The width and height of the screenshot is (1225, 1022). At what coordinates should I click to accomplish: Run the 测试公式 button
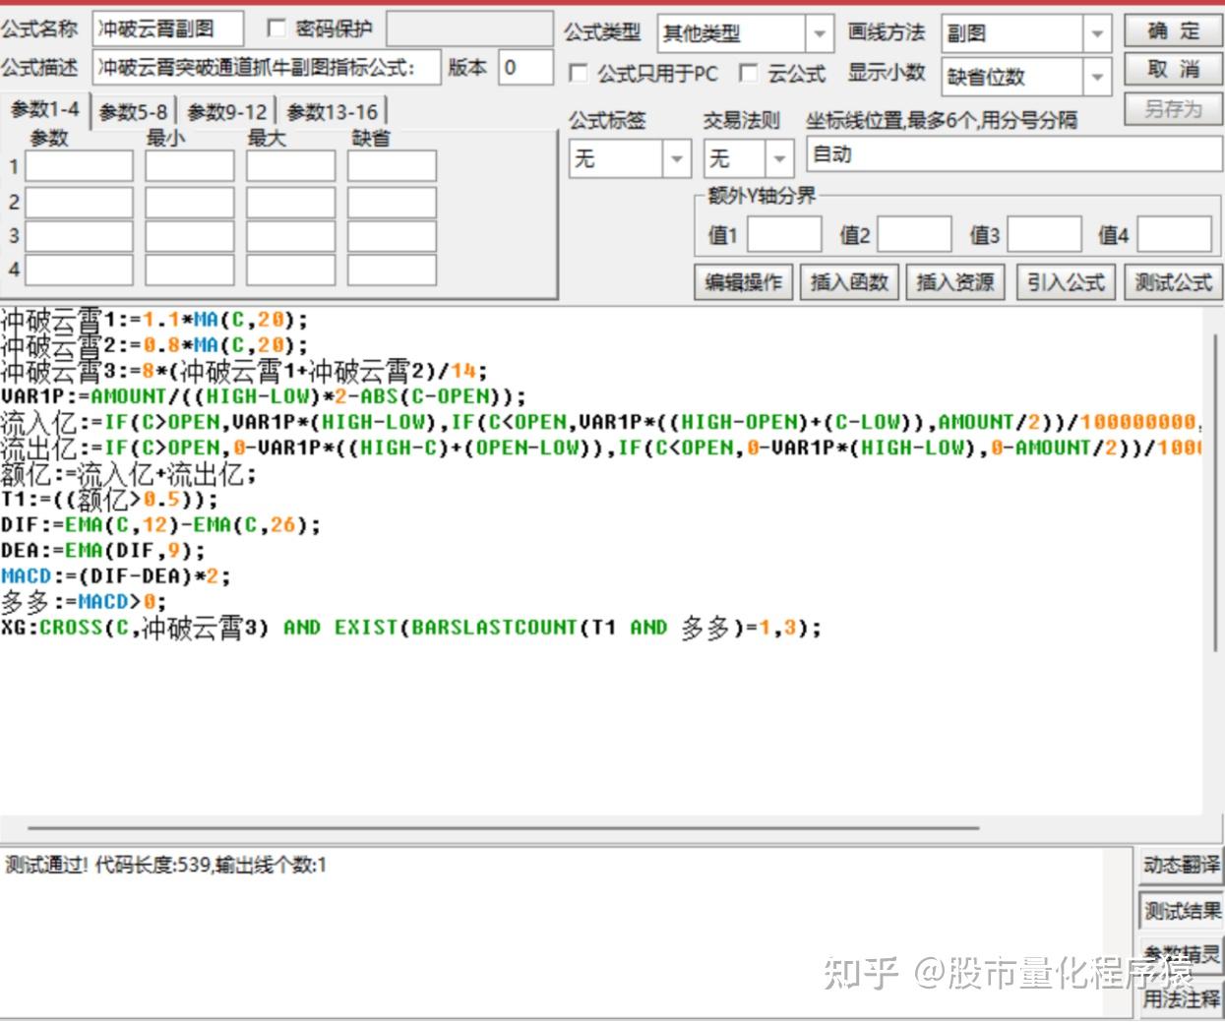click(1173, 282)
